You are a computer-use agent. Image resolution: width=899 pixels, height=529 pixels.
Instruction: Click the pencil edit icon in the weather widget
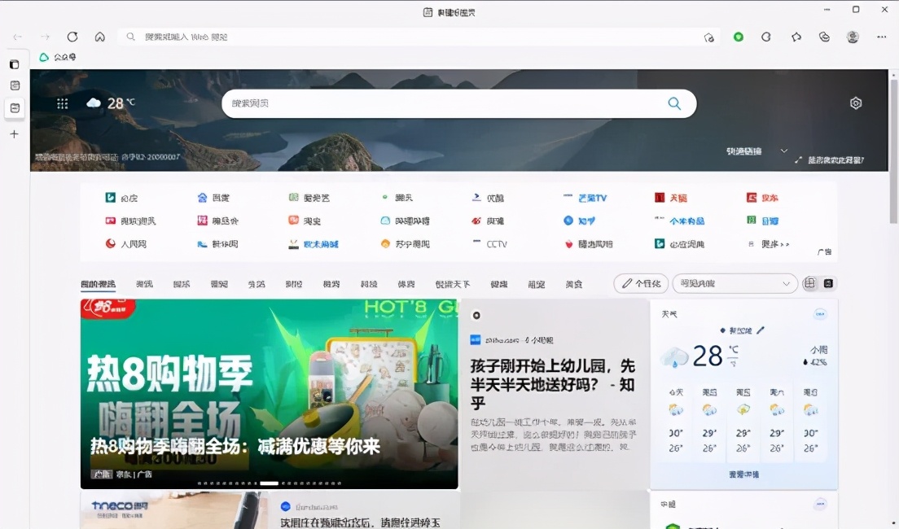pyautogui.click(x=761, y=330)
